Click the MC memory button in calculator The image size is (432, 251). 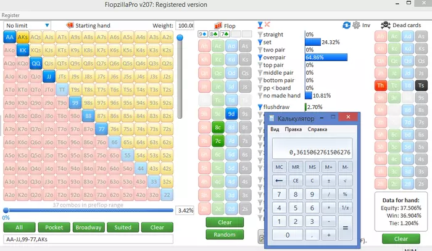[x=279, y=167]
